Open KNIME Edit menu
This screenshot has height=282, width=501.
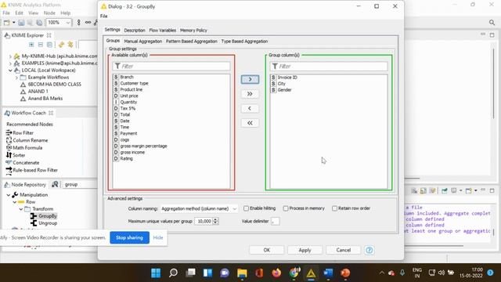coord(19,13)
